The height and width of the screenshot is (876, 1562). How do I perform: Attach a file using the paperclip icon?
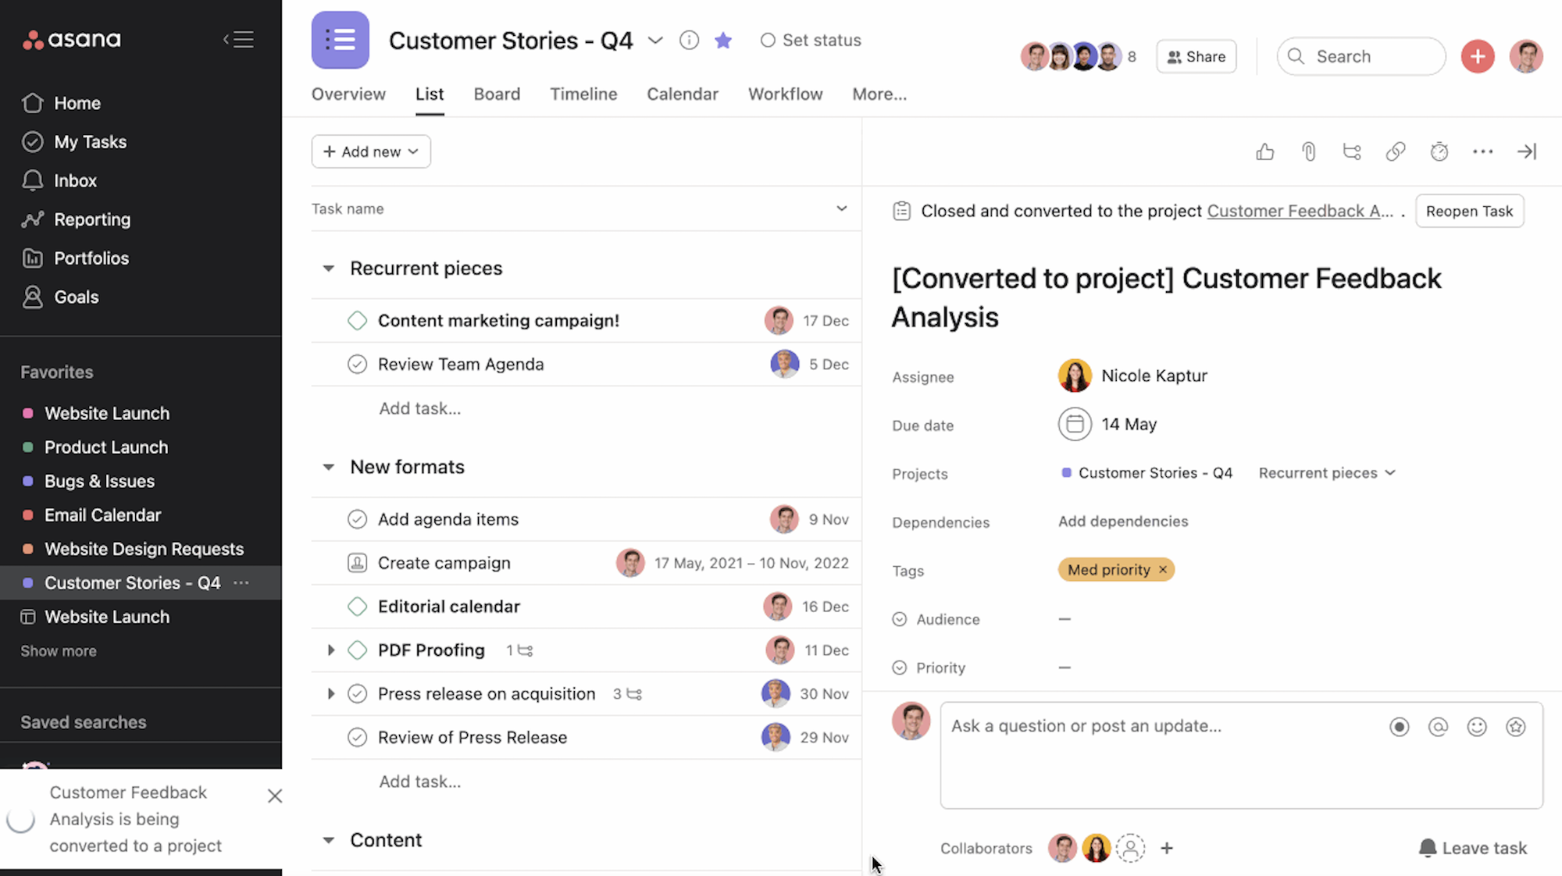[x=1309, y=151]
